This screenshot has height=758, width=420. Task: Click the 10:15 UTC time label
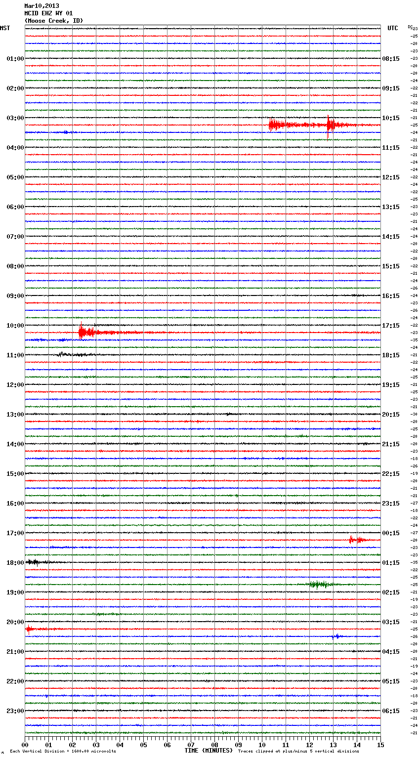click(391, 118)
